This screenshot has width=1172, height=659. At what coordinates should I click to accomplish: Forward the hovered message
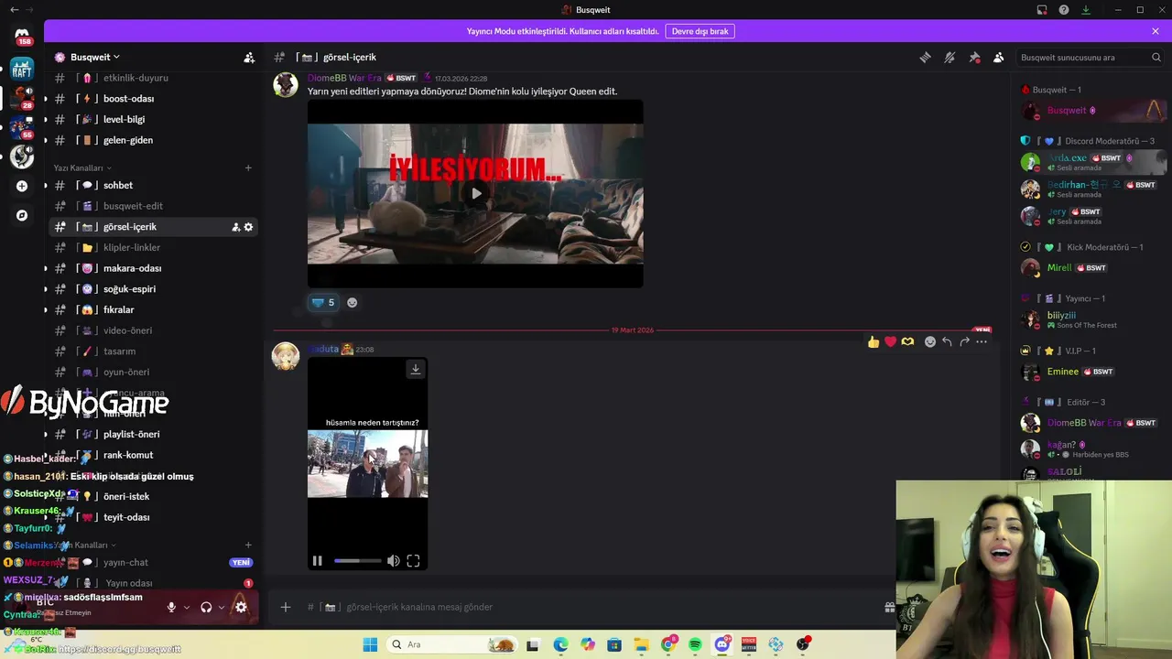964,341
